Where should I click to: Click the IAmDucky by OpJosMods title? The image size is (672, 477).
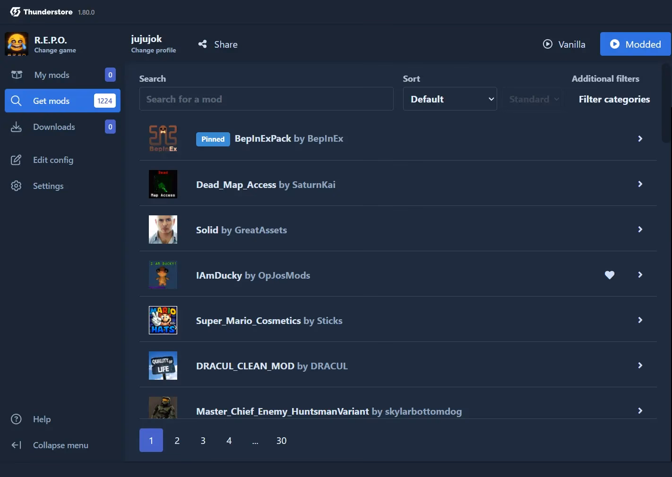(253, 275)
